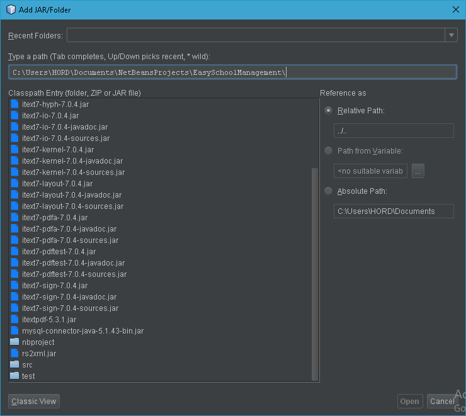Click file icon of itext7-layout-7.0.4-javadoc.jar
The image size is (466, 416).
[14, 194]
